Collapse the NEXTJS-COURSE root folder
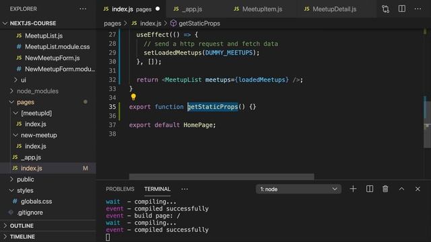Image resolution: width=431 pixels, height=242 pixels. (x=5, y=24)
